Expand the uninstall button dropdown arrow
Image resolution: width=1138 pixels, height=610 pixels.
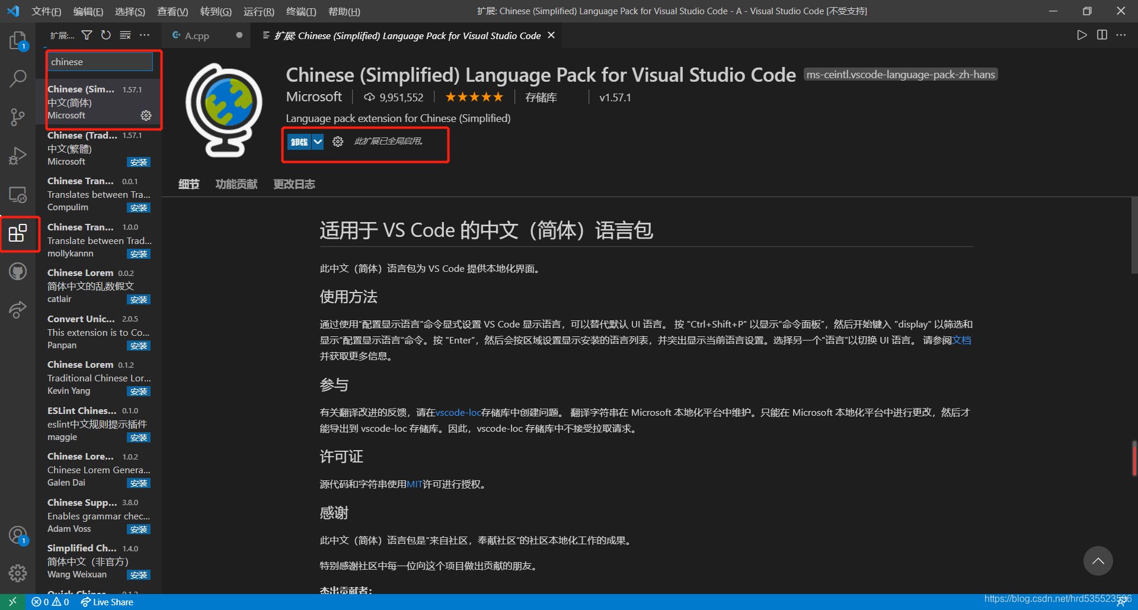pos(318,142)
